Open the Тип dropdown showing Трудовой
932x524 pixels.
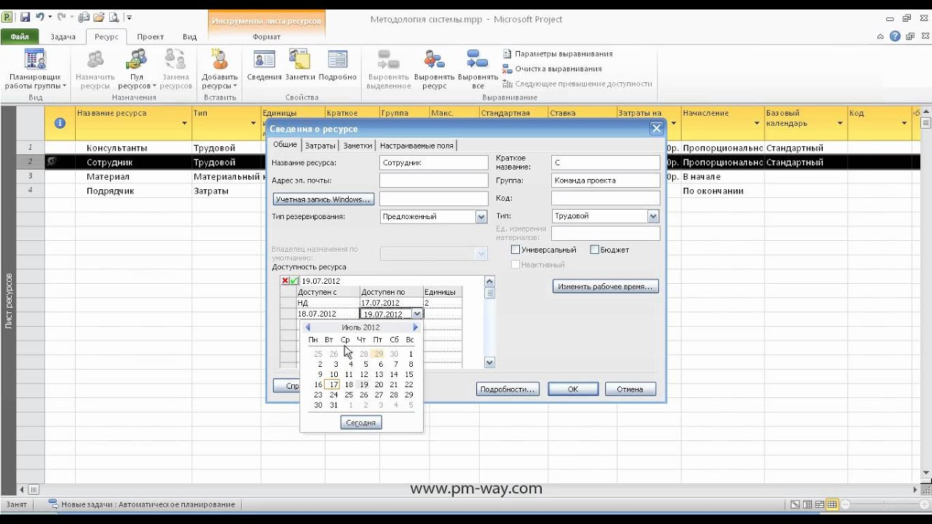click(653, 216)
